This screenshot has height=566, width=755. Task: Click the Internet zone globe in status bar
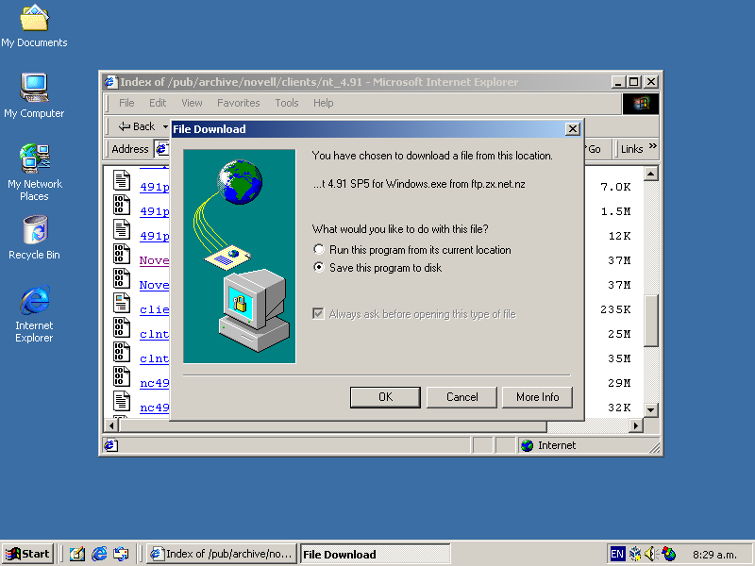point(528,445)
